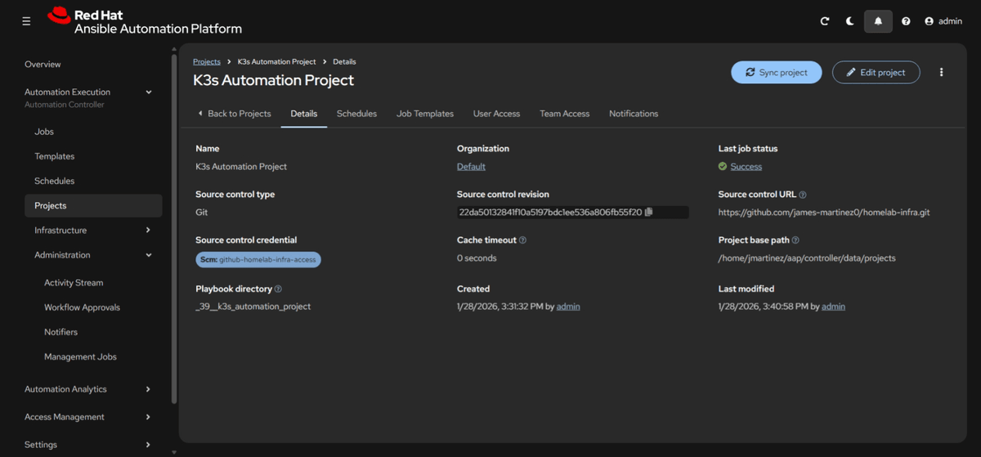
Task: Open Templates in the sidebar
Action: click(54, 156)
